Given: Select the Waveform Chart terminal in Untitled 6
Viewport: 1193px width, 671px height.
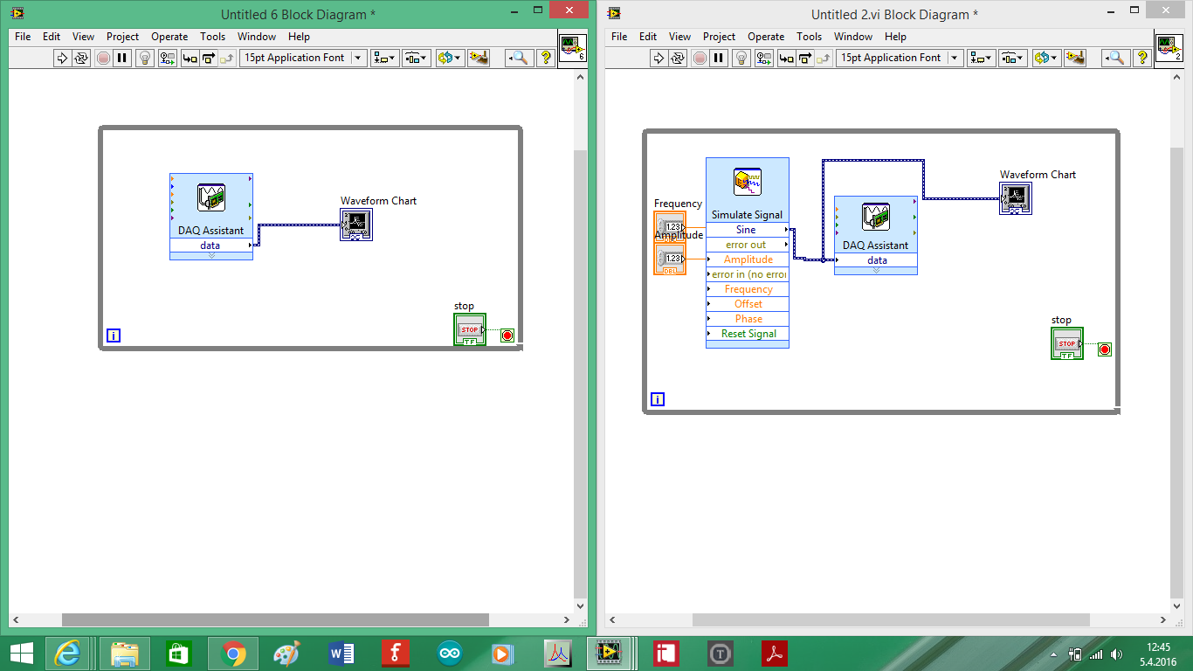Looking at the screenshot, I should point(356,225).
